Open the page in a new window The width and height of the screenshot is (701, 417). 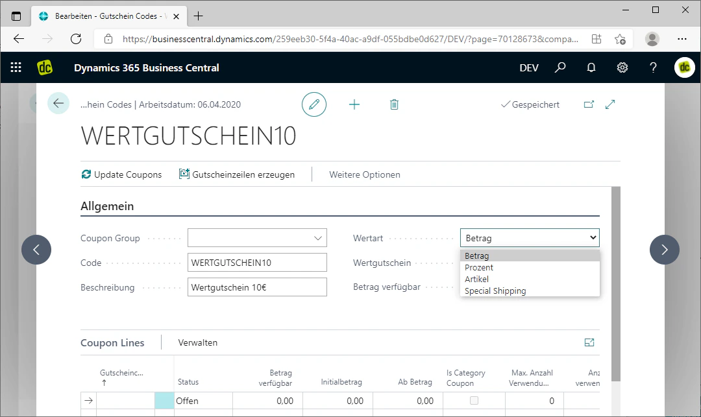point(589,104)
